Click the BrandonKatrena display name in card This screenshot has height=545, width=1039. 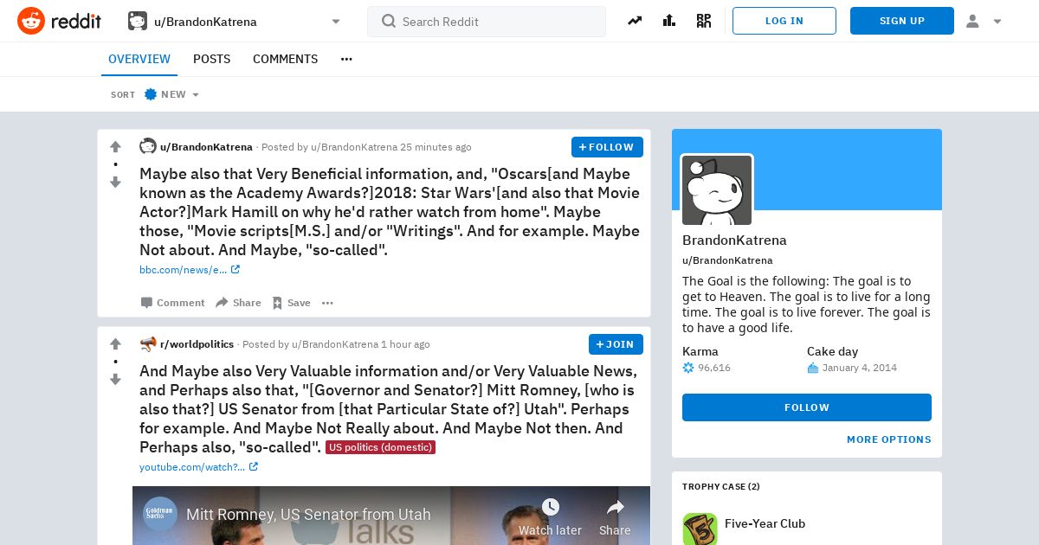734,240
